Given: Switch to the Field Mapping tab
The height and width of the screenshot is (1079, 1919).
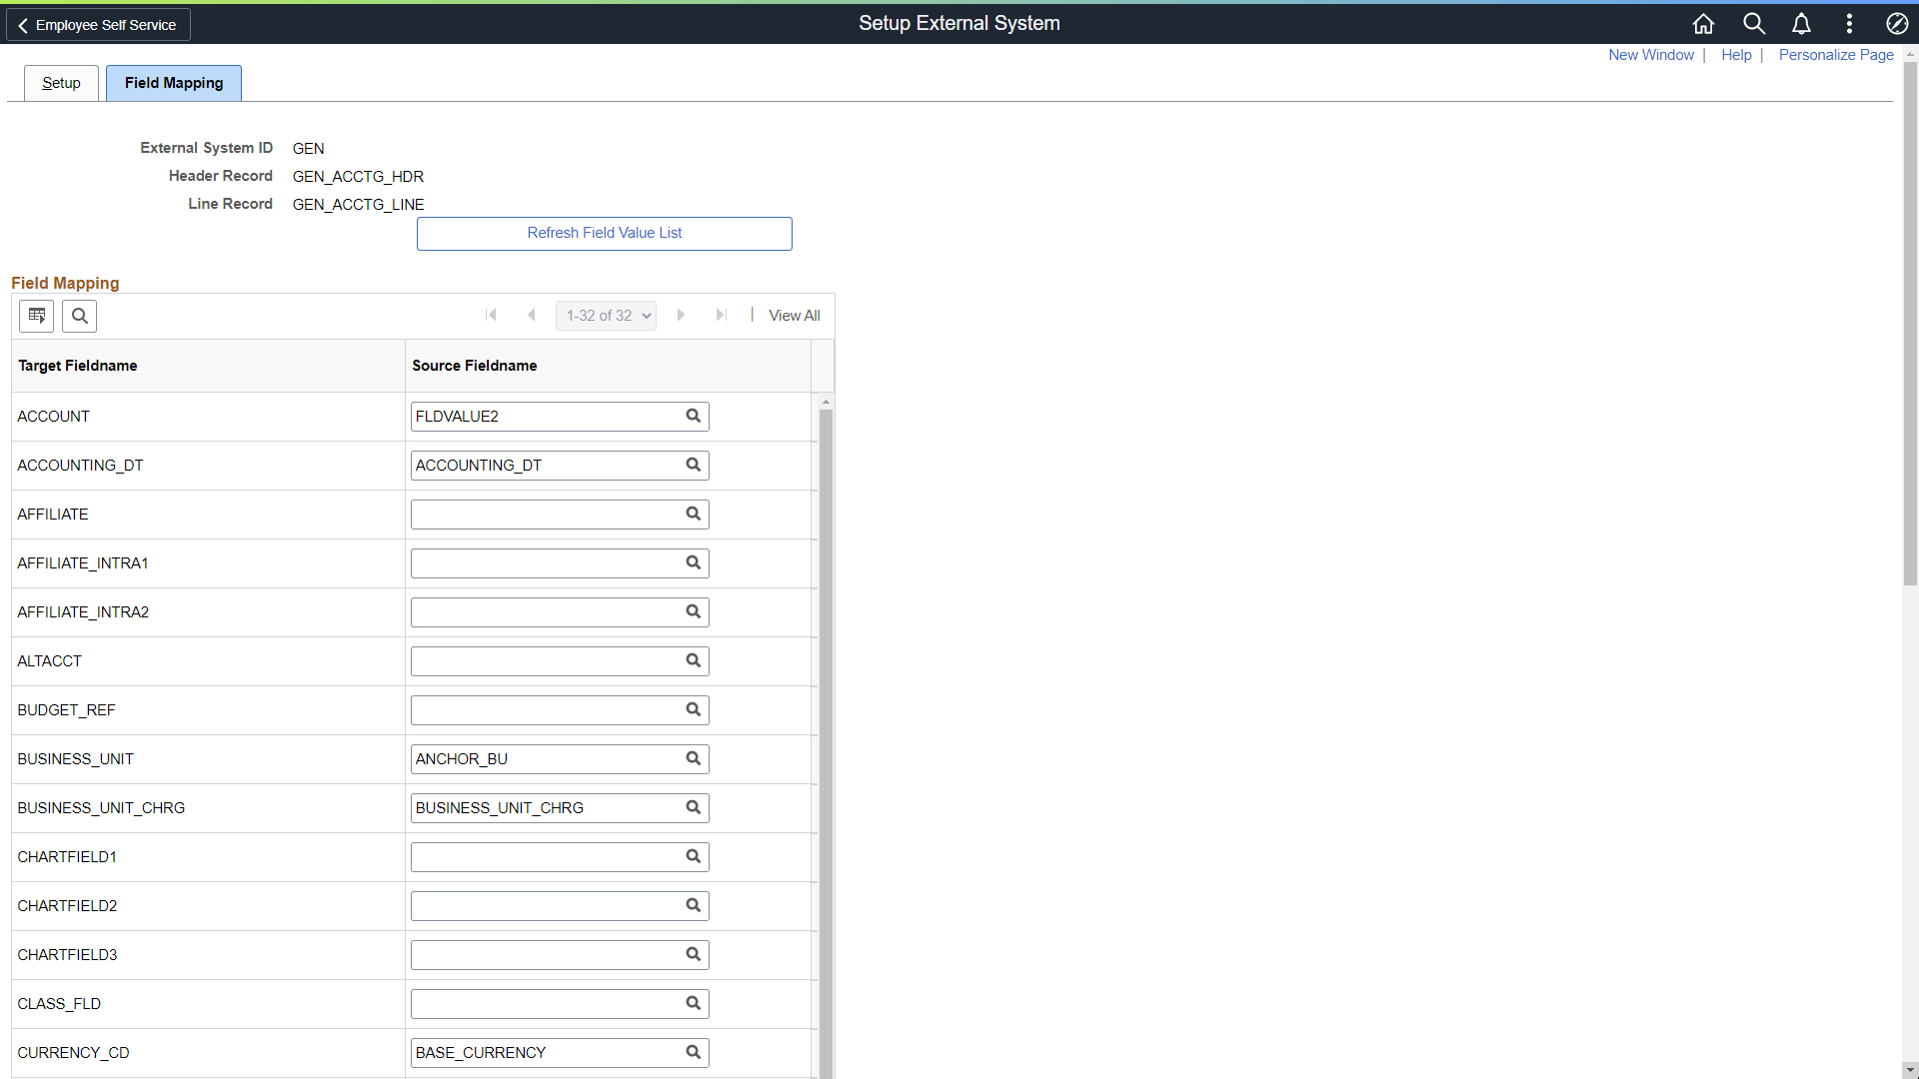Looking at the screenshot, I should [x=173, y=82].
